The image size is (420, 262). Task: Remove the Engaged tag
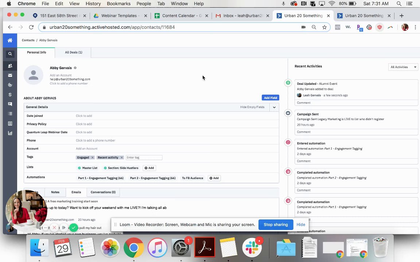(92, 158)
